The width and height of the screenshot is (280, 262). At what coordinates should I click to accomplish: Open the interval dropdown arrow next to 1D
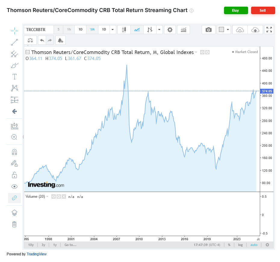[113, 30]
